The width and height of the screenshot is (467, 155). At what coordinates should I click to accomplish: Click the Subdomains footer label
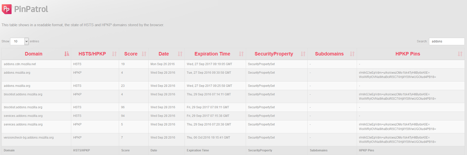point(318,150)
